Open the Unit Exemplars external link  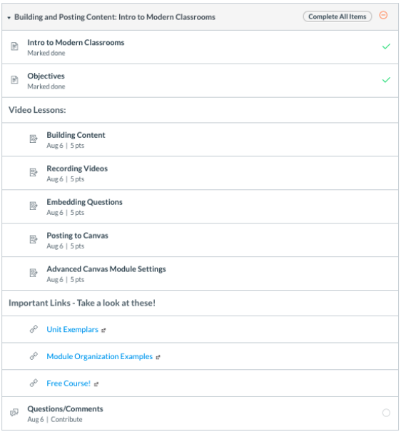(72, 329)
